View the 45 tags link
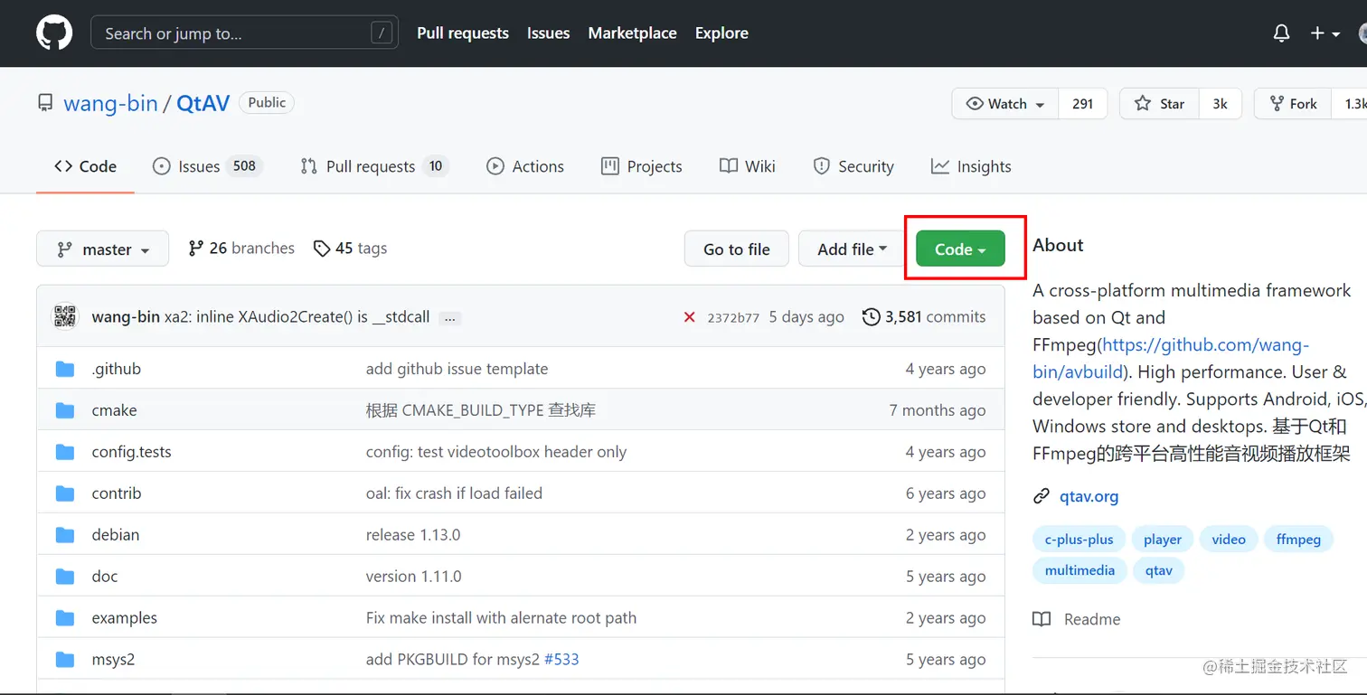1367x695 pixels. [350, 249]
